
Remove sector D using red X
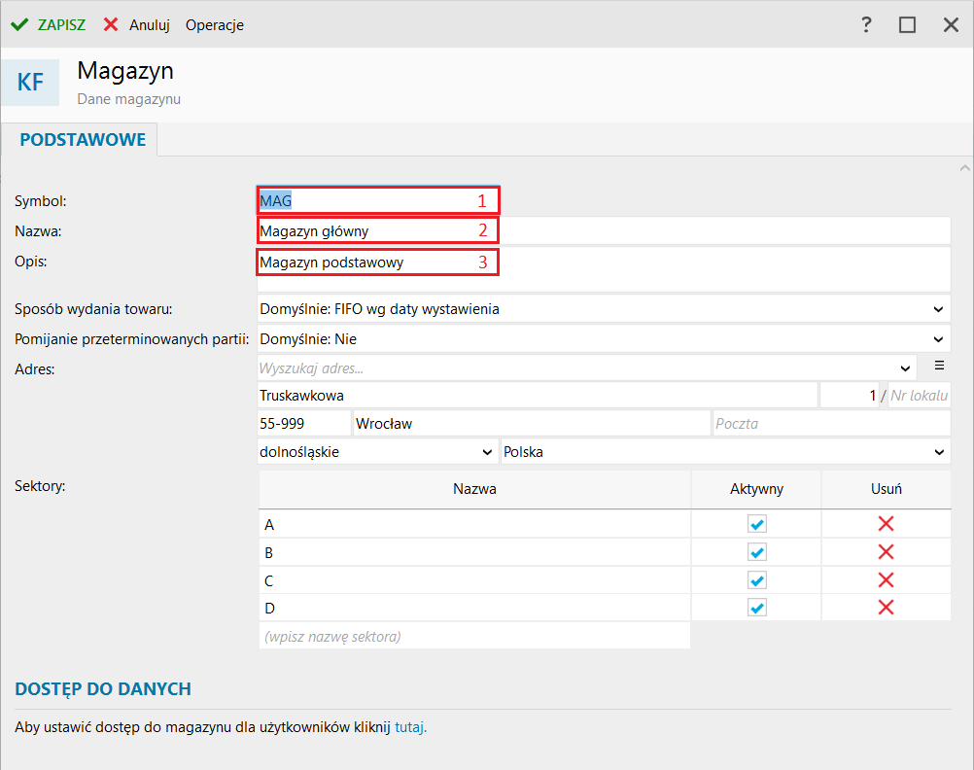pos(886,608)
